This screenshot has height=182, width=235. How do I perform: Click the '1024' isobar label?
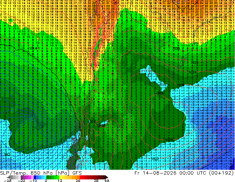[x=192, y=72]
